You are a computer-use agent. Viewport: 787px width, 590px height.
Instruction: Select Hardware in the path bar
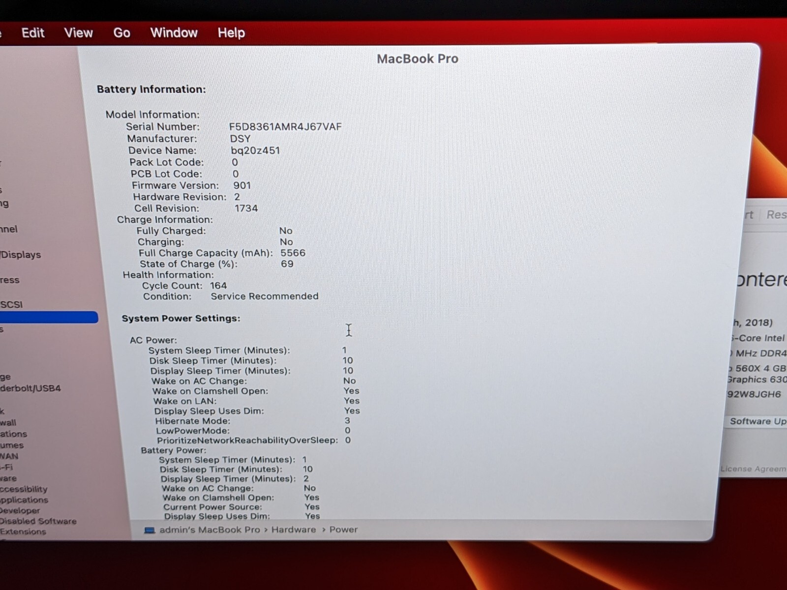click(294, 530)
